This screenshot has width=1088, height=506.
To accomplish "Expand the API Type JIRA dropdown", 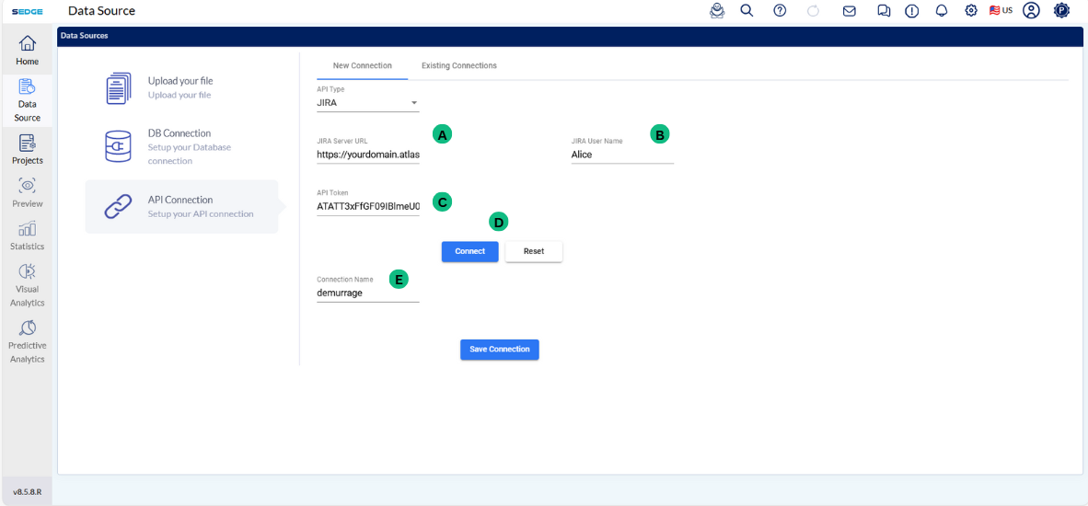I will 367,103.
